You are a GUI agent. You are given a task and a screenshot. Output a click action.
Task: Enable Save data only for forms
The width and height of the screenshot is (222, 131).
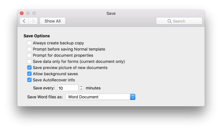[29, 62]
